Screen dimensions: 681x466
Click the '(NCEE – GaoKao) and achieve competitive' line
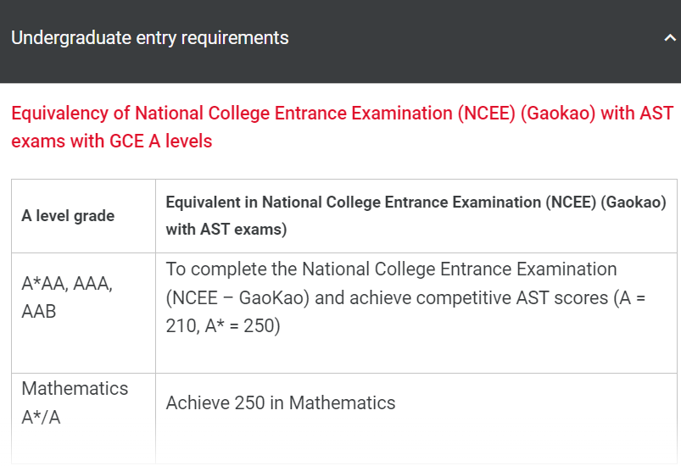(x=405, y=297)
